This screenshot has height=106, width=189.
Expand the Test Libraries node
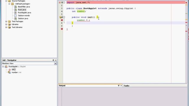click(x=6, y=27)
